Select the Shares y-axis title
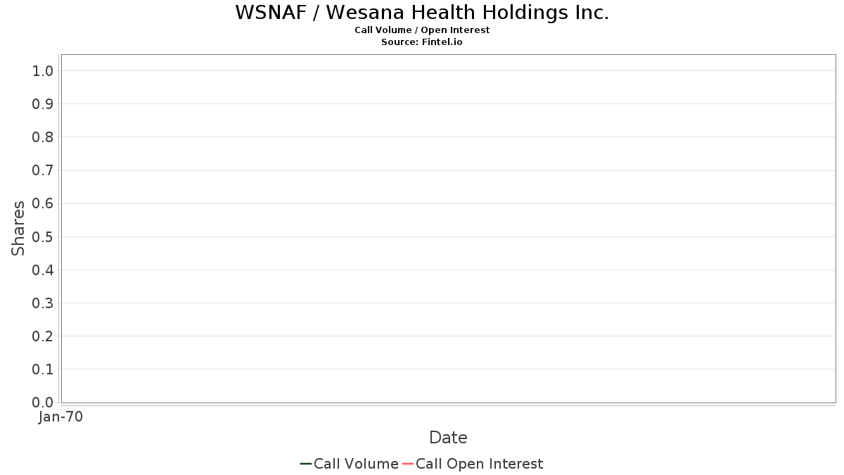The image size is (844, 475). click(x=18, y=228)
